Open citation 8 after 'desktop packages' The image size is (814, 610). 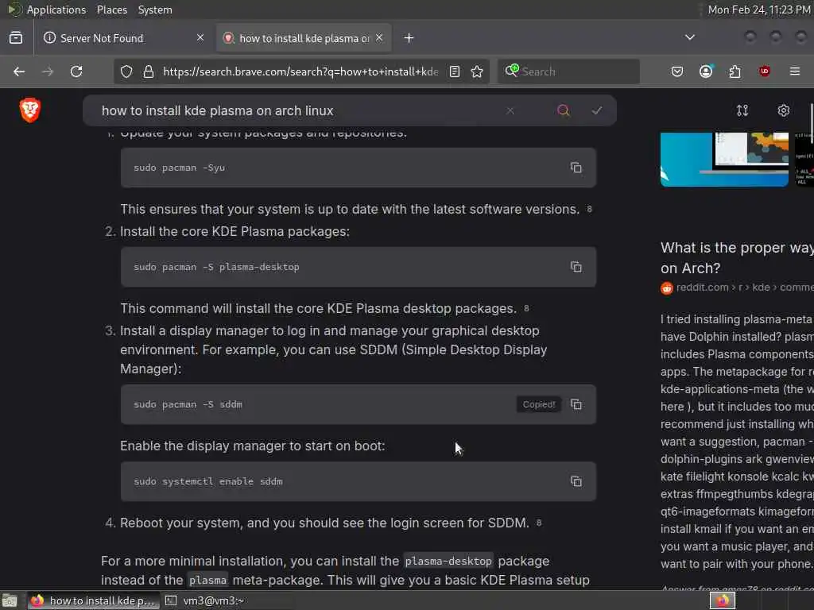[526, 308]
